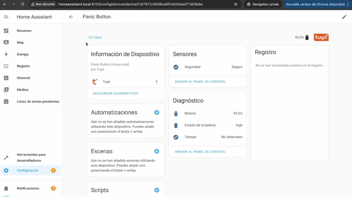352x197 pixels.
Task: Click the Notificaciones badge showing 2
Action: (x=53, y=188)
